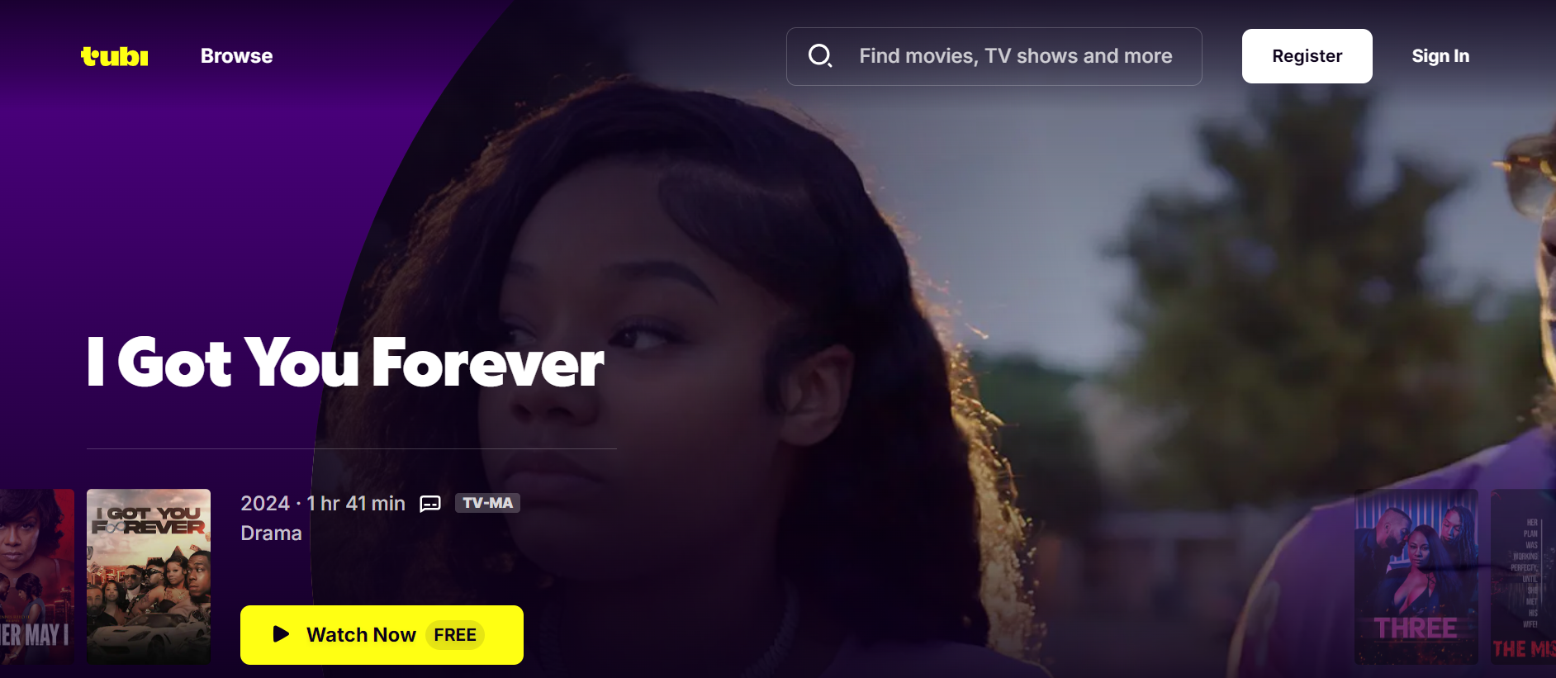Click the search magnifier icon
The width and height of the screenshot is (1556, 678).
819,56
